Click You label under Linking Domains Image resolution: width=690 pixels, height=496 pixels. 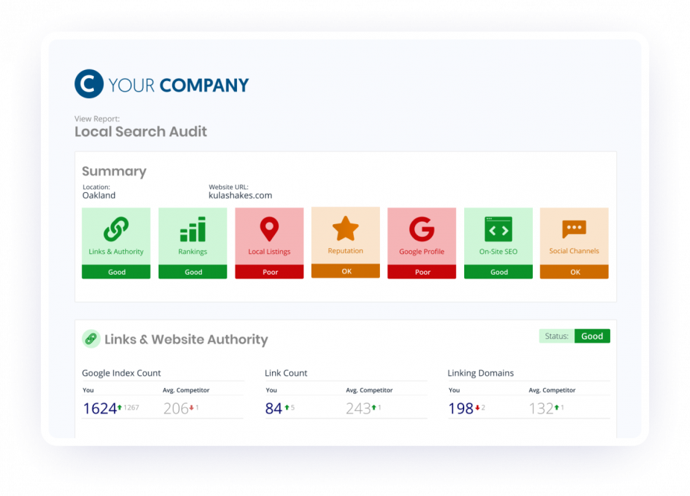454,390
